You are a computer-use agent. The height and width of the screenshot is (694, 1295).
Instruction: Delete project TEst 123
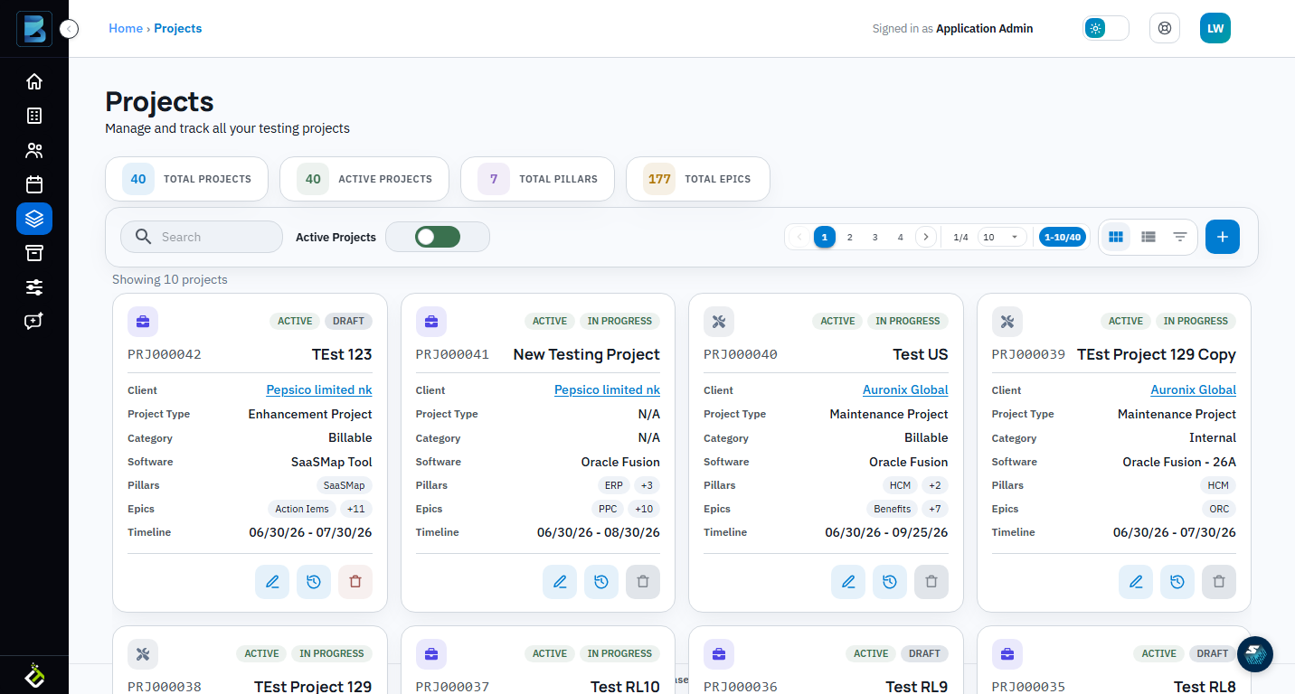[x=355, y=582]
